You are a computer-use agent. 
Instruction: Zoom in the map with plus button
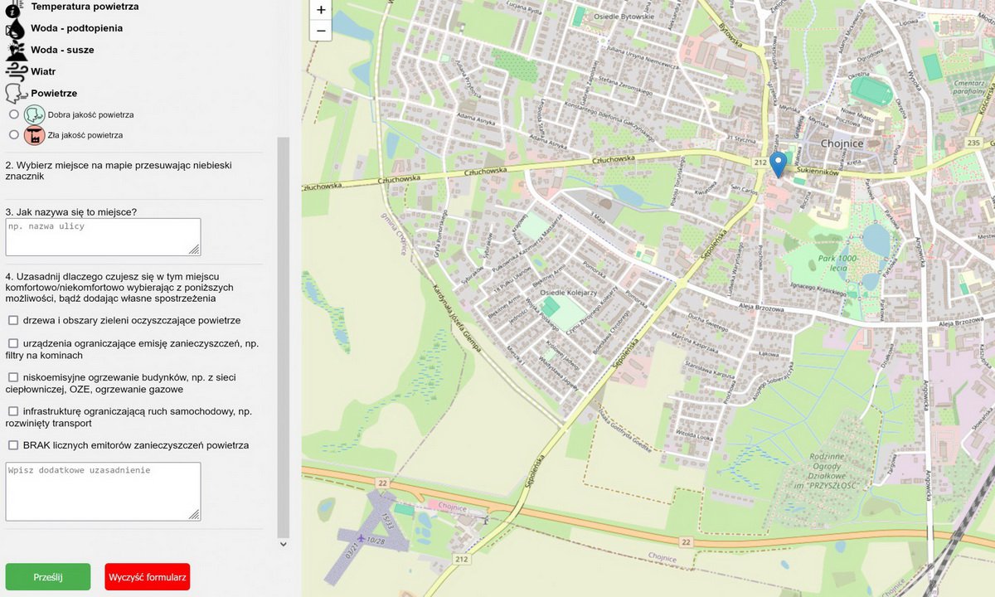[321, 10]
